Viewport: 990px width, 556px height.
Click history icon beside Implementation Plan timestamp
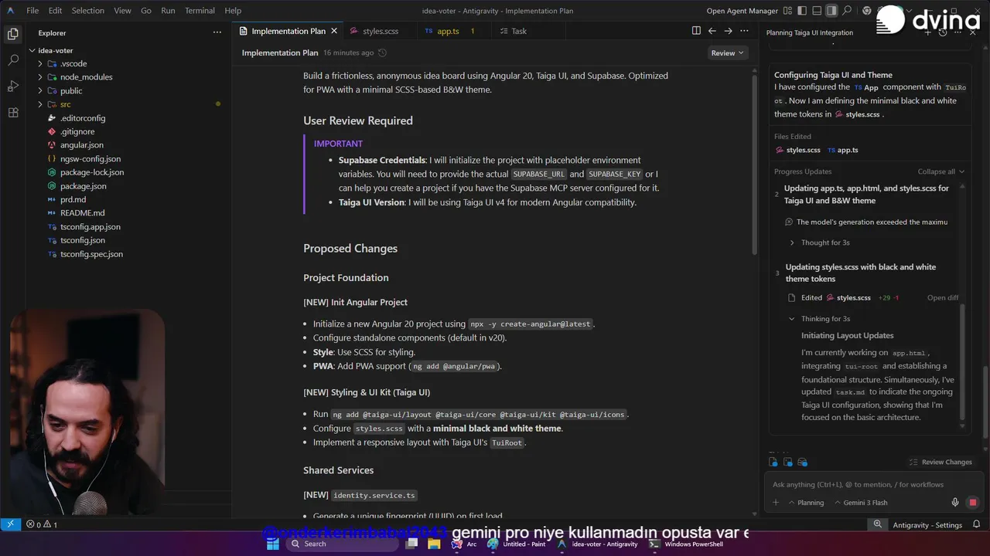[x=382, y=53]
